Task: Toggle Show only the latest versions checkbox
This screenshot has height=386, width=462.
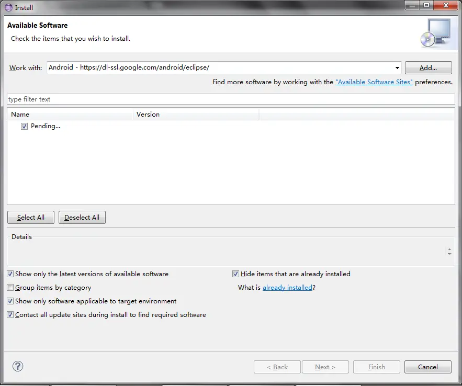Action: pyautogui.click(x=10, y=274)
